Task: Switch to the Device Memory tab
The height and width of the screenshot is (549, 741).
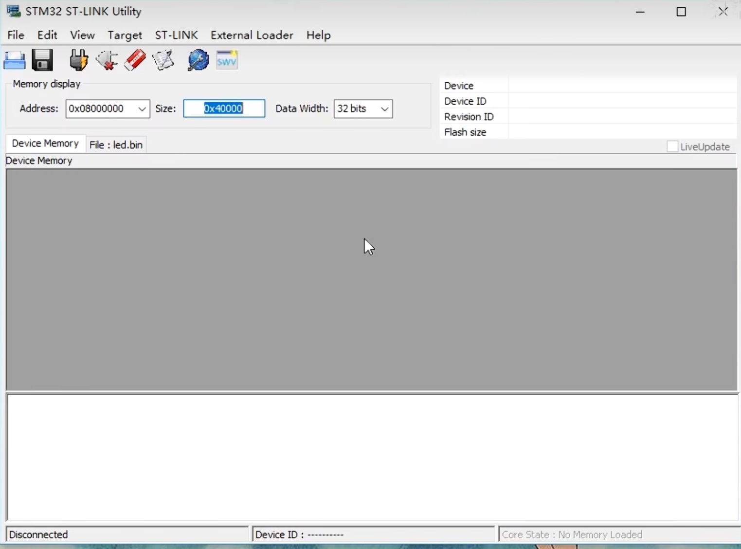Action: [x=45, y=144]
